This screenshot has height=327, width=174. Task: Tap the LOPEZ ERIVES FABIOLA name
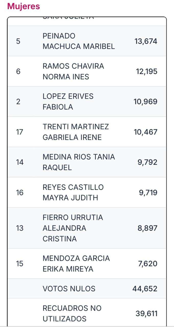68,102
